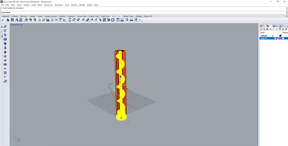This screenshot has width=288, height=146.
Task: Open the Display panel tab with monitor icon
Action: [275, 26]
